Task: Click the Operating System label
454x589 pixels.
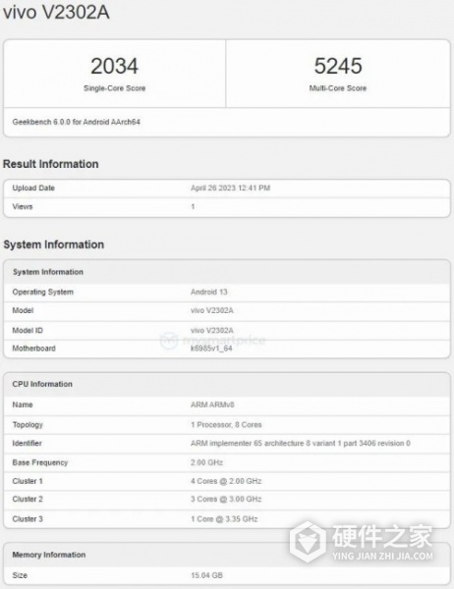Action: pos(43,292)
